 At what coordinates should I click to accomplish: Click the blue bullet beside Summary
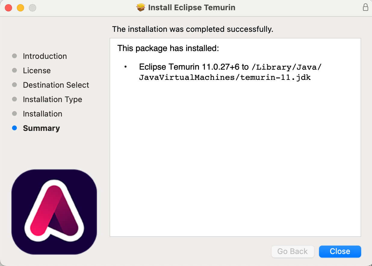(x=14, y=128)
